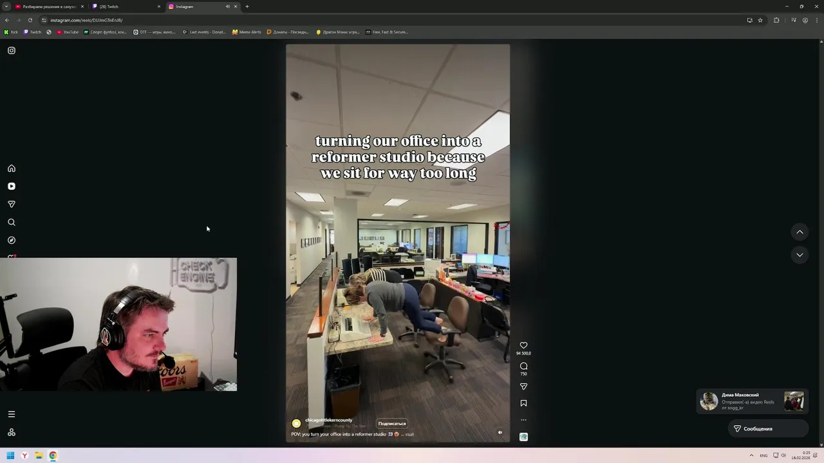Open the Kick bookmark
824x463 pixels.
[12, 32]
